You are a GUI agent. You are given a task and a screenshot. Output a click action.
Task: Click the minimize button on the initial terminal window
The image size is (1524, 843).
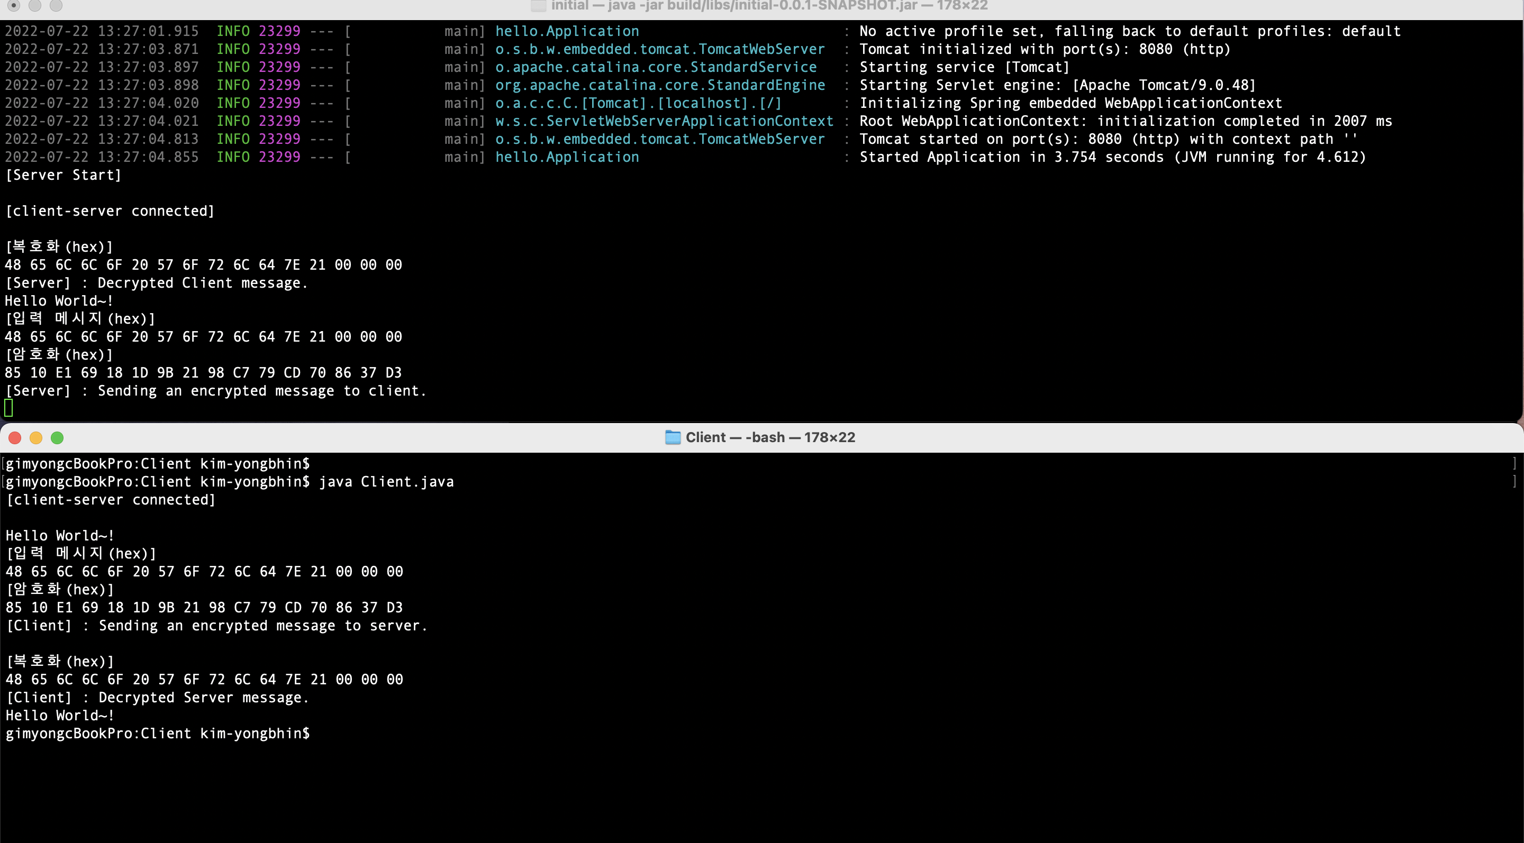[x=35, y=6]
